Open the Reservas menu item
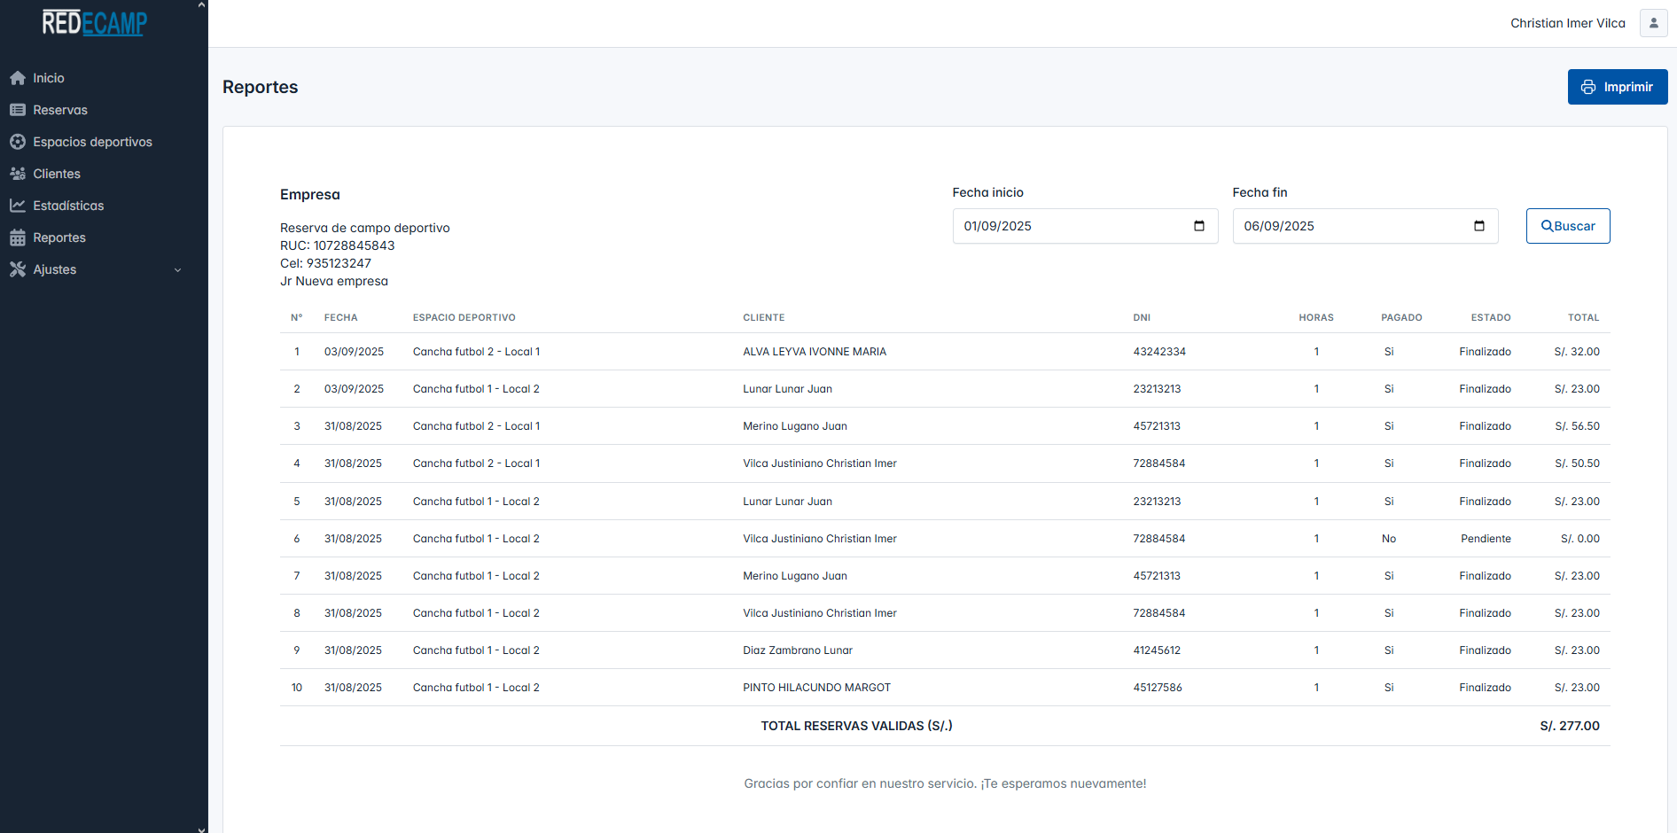 pos(60,110)
